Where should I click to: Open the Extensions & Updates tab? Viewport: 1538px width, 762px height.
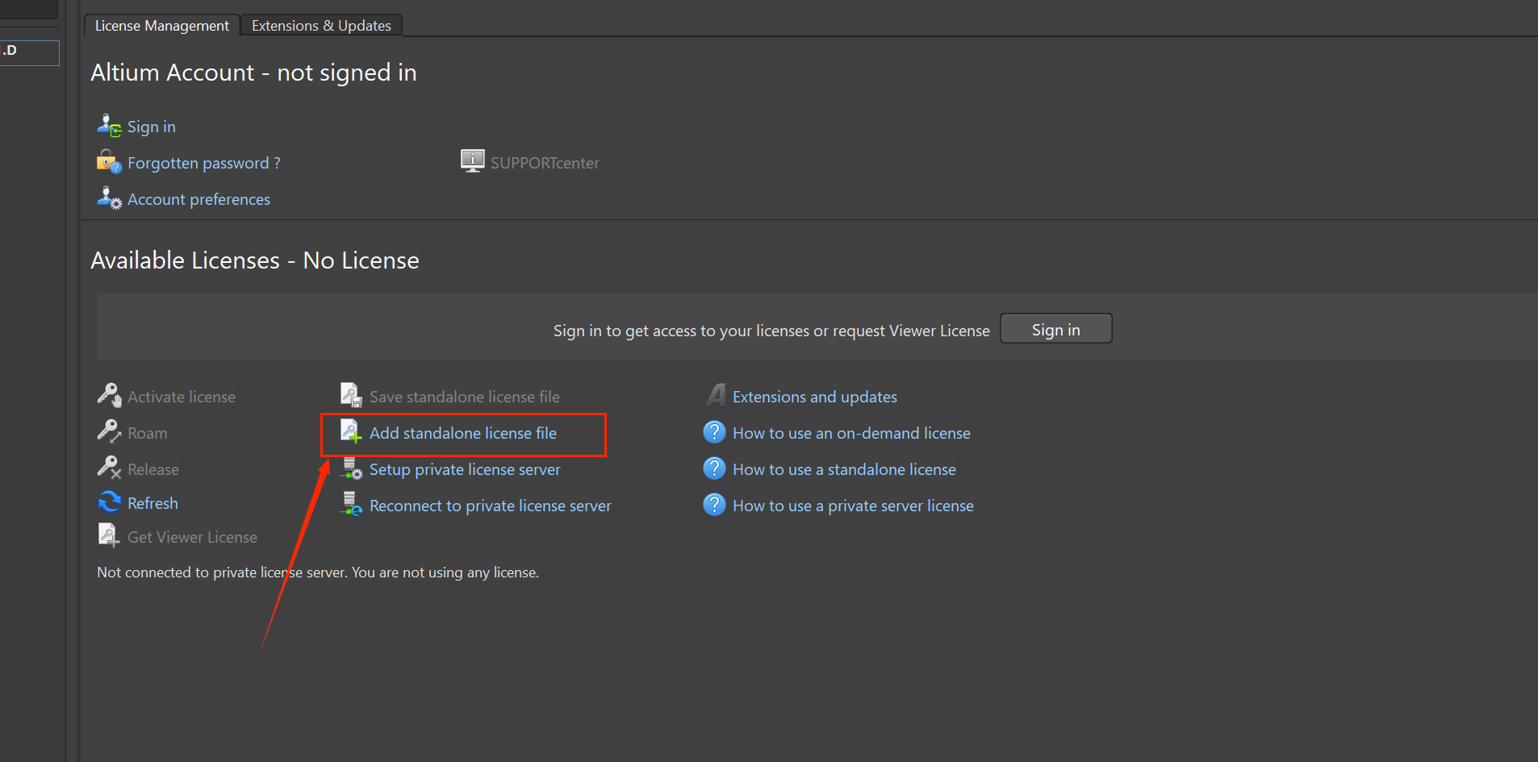coord(321,26)
